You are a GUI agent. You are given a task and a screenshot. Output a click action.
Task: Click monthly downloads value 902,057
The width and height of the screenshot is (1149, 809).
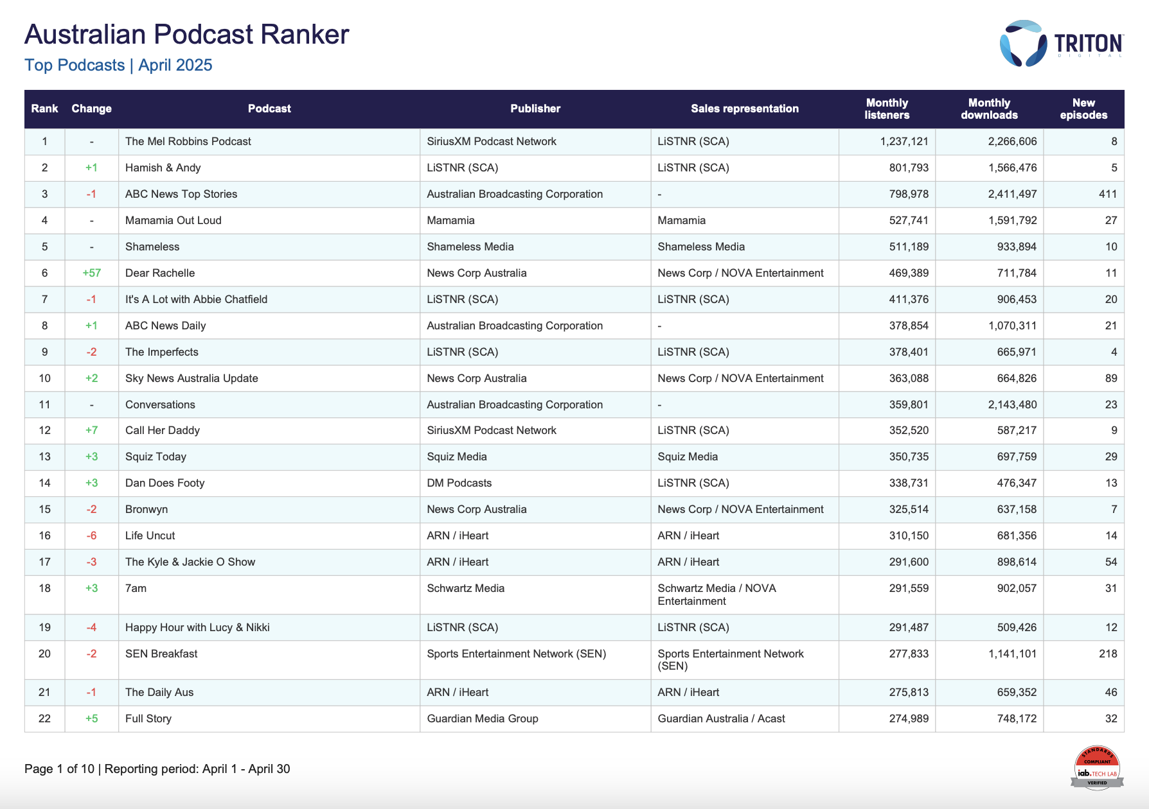coord(1017,588)
